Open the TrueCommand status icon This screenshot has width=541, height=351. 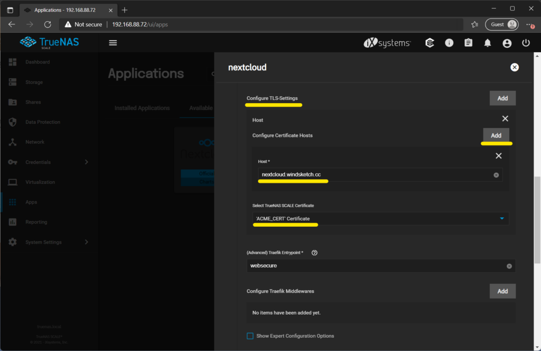430,43
